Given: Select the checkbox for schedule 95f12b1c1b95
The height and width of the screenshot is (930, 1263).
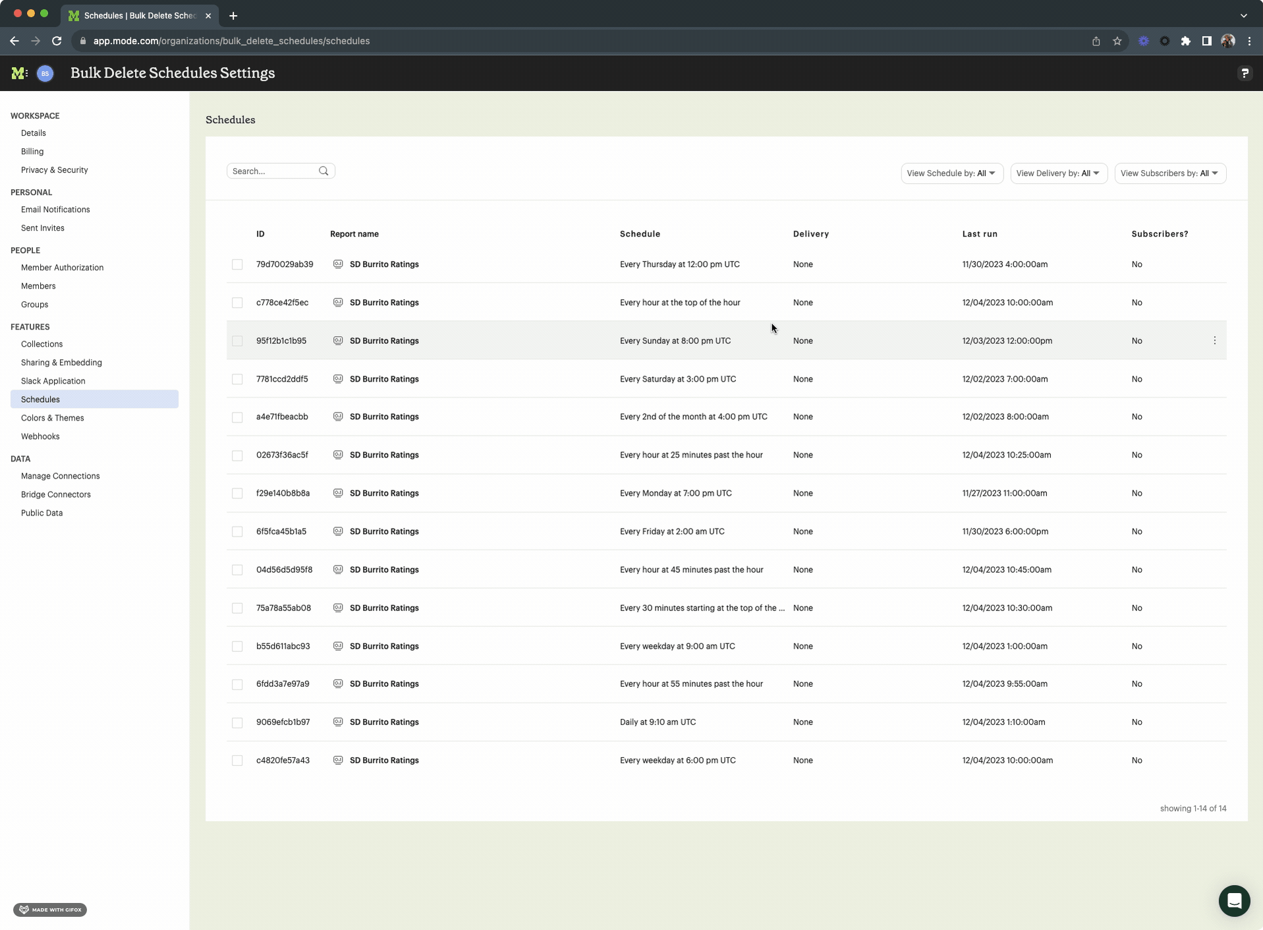Looking at the screenshot, I should click(237, 341).
